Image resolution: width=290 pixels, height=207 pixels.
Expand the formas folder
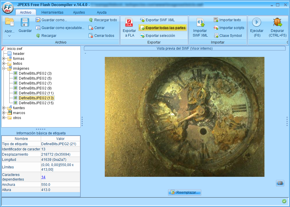click(4, 59)
